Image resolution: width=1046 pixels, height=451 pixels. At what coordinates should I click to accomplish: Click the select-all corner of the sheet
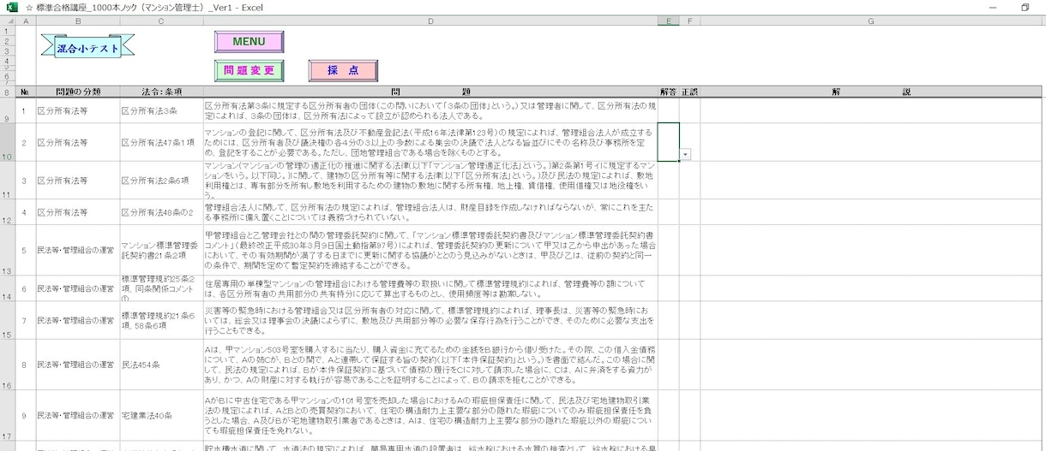[8, 21]
